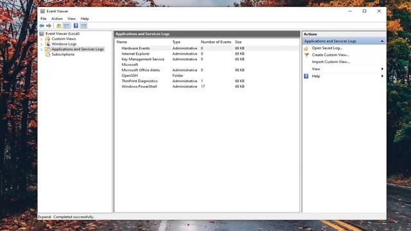The image size is (411, 231).
Task: Expand the Applications and Services Logs node
Action: [x=41, y=49]
